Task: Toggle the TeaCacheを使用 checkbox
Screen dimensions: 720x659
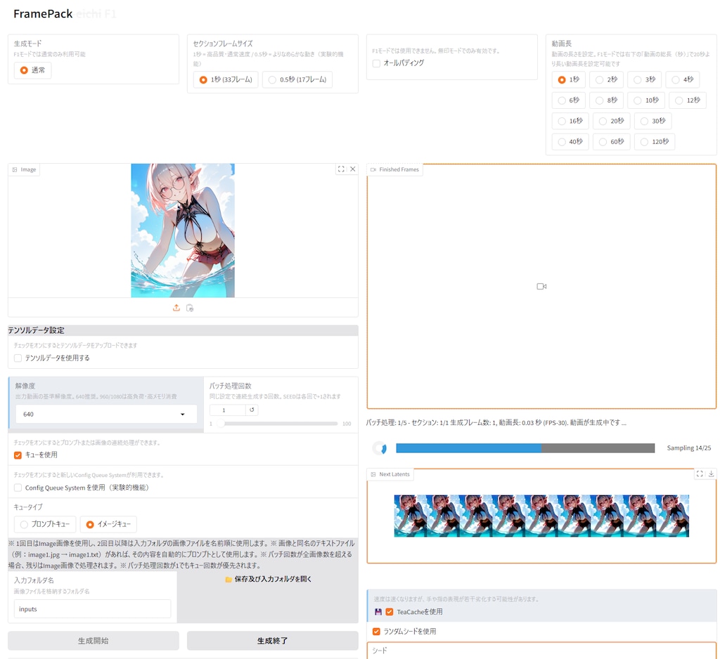Action: pyautogui.click(x=390, y=612)
